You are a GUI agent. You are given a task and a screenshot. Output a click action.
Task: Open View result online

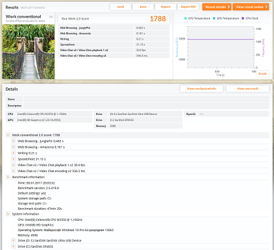(251, 7)
